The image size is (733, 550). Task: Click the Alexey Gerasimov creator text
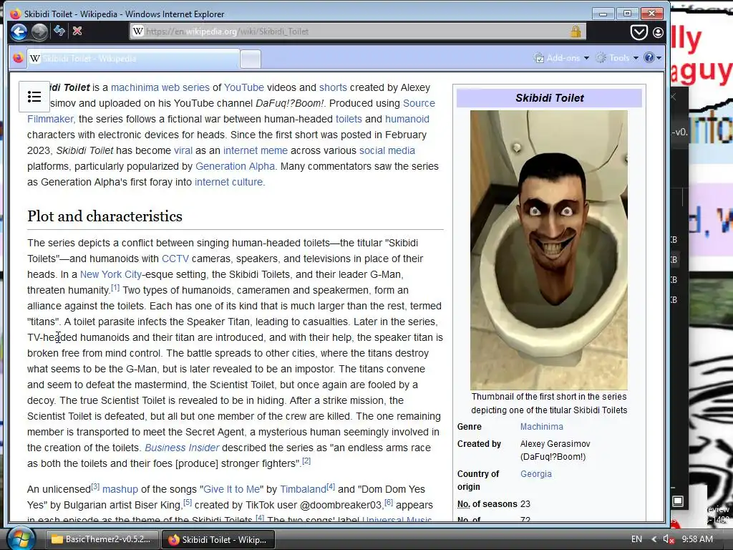point(555,444)
